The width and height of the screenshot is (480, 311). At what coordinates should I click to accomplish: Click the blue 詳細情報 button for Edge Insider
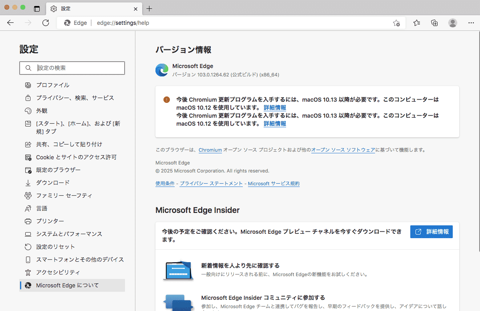(x=432, y=232)
